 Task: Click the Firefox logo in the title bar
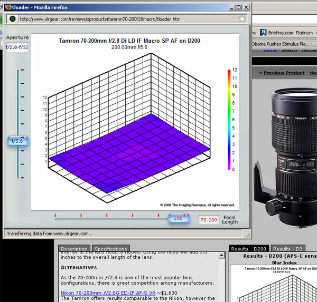tap(8, 7)
